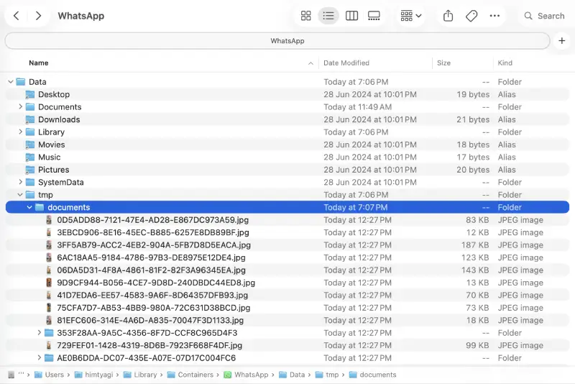Sort by Kind column header
The image size is (575, 384).
click(505, 63)
